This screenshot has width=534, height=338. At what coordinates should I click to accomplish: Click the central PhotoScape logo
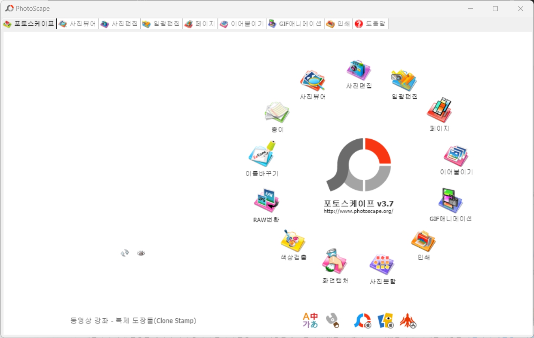359,165
